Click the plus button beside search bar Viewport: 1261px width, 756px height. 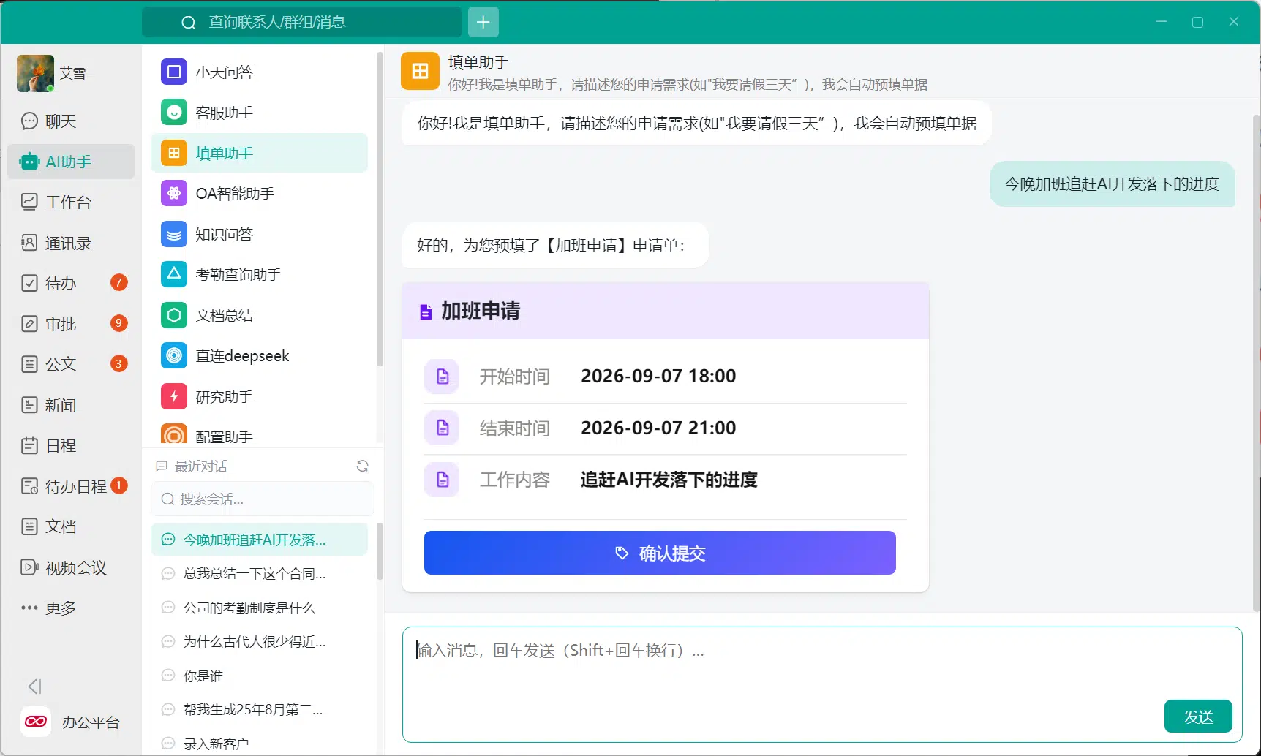[x=483, y=22]
